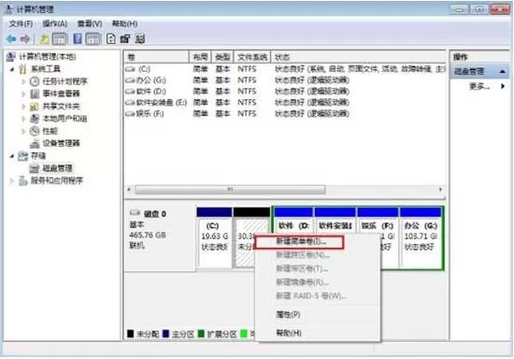This screenshot has width=514, height=359.
Task: Open the 文件(F) menu
Action: tap(21, 24)
